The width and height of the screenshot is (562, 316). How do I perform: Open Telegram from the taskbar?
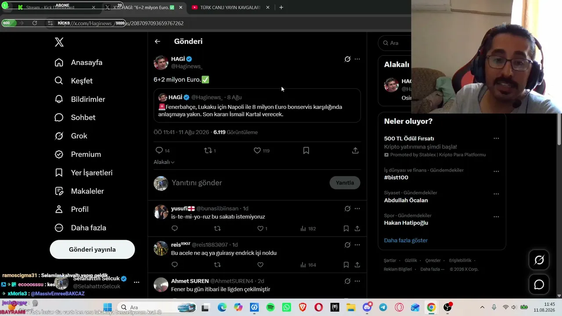point(383,307)
